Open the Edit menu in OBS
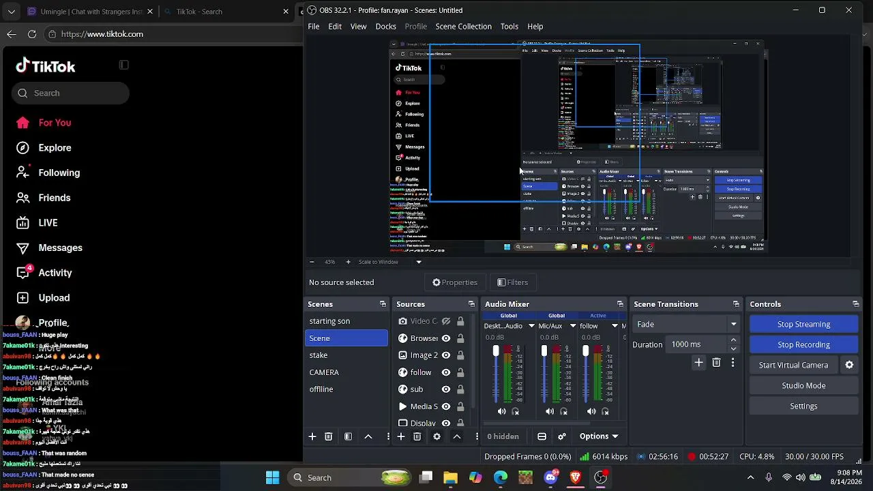 pos(335,27)
